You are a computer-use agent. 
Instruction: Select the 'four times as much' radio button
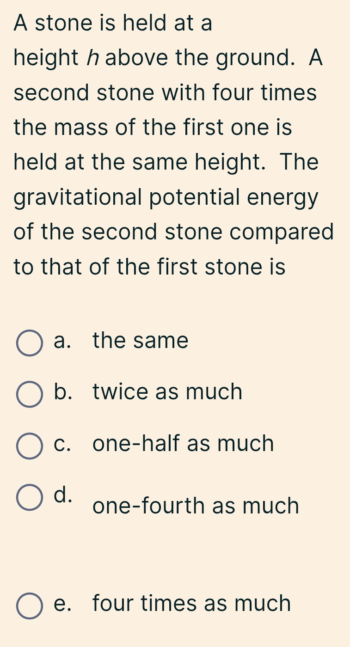30,605
